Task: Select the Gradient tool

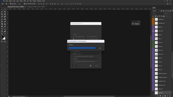Action: point(2,24)
